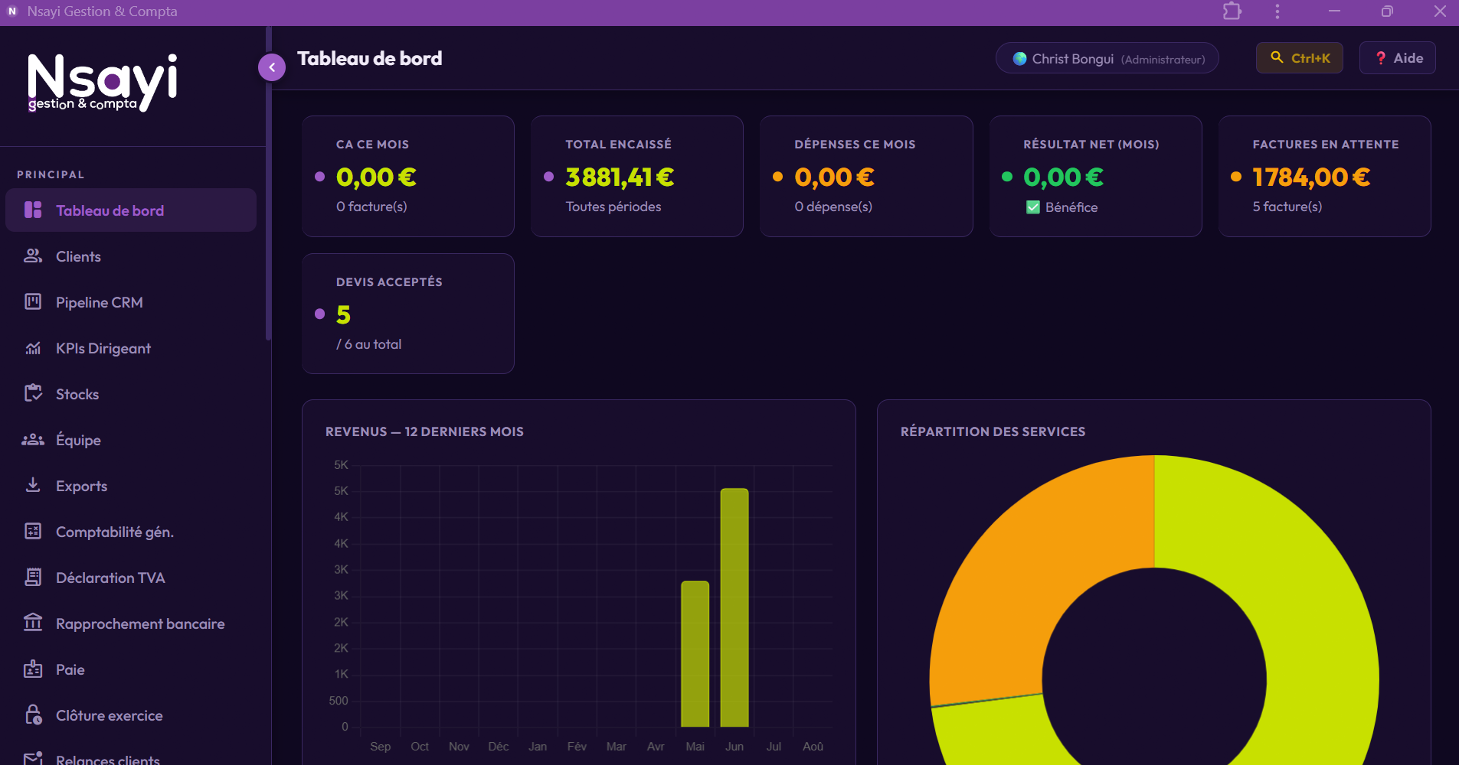Click the N app icon in title bar
This screenshot has height=765, width=1459.
click(11, 11)
